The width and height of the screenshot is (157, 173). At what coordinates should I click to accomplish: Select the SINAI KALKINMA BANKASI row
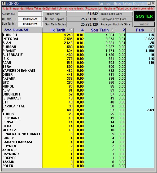(x=78, y=134)
